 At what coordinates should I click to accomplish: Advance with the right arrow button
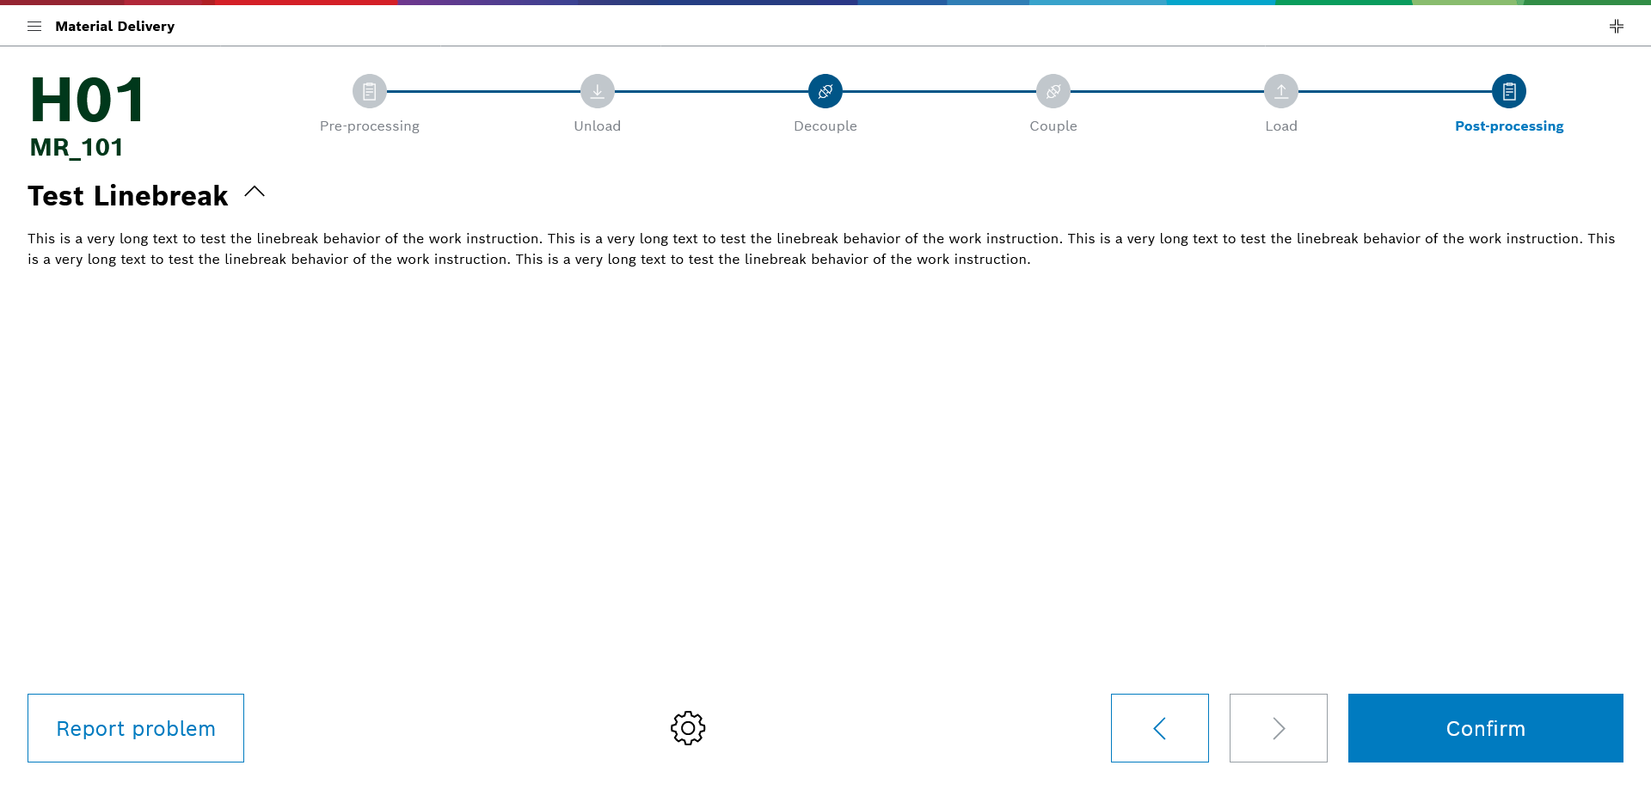click(1278, 728)
